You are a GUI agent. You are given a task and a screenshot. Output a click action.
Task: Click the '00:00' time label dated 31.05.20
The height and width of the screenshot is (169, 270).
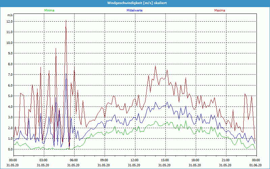(x=13, y=160)
